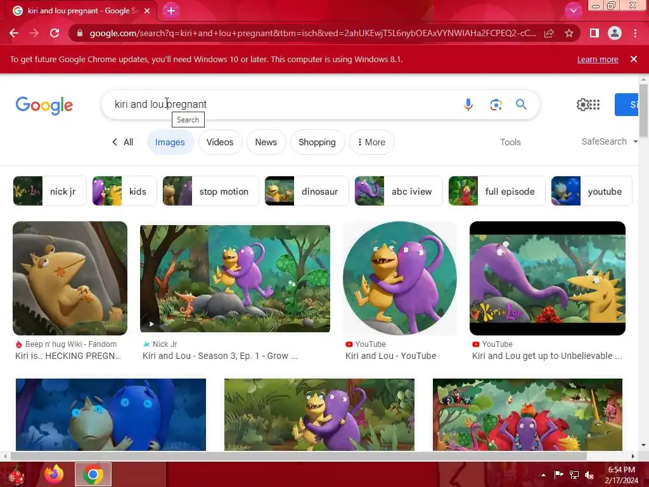Expand the SafeSearch dropdown
The width and height of the screenshot is (649, 487).
coord(609,141)
